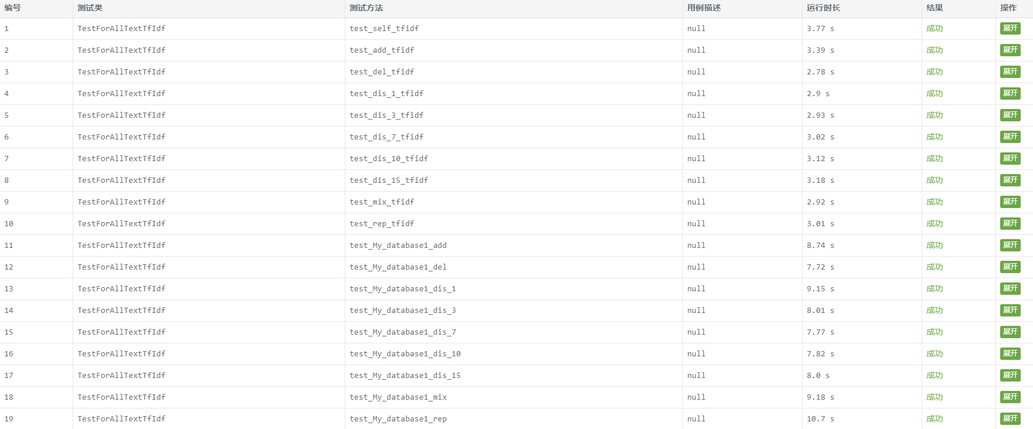1033x429 pixels.
Task: Expand test_My_database1_dis_3 details
Action: tap(1010, 310)
